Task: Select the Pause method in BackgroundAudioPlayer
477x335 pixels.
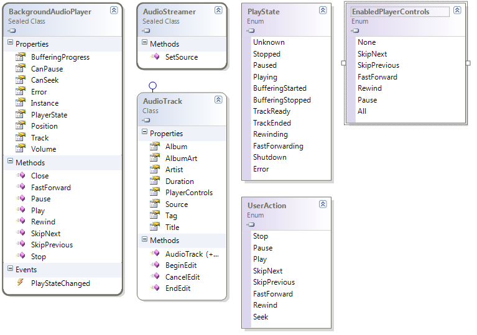Action: click(41, 199)
